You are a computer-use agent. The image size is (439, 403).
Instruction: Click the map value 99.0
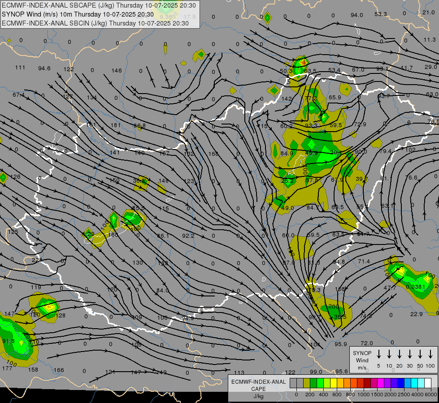(x=316, y=372)
